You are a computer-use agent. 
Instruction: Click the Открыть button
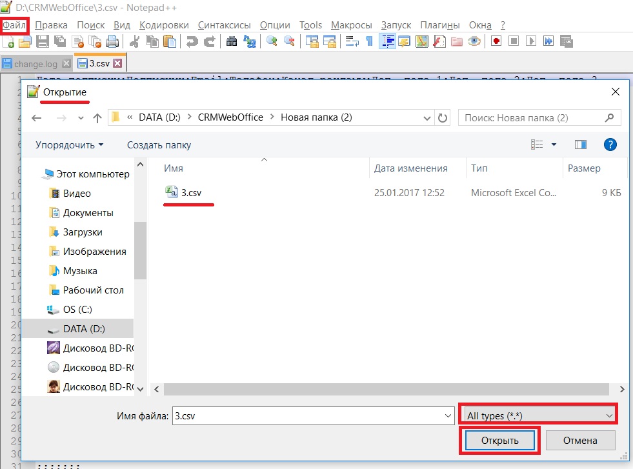coord(500,441)
